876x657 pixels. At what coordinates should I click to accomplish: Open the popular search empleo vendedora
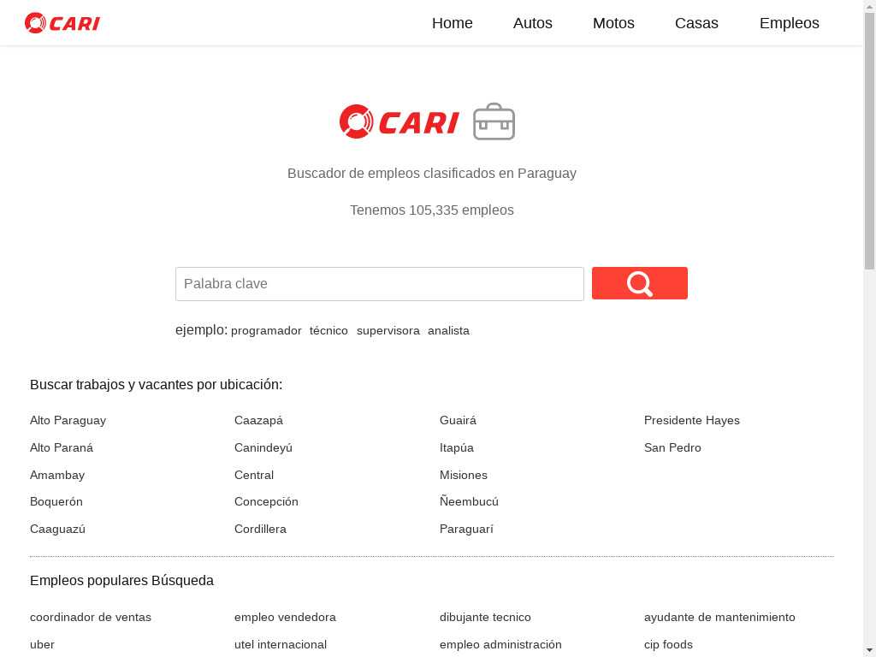coord(285,618)
